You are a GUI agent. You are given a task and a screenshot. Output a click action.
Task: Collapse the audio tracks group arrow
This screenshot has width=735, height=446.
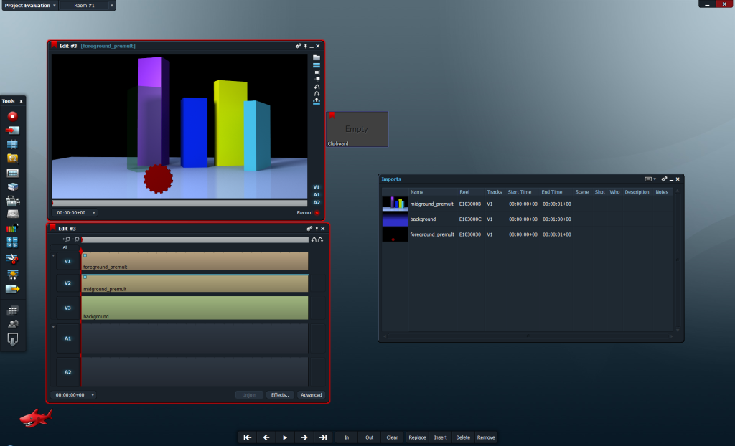pos(53,327)
